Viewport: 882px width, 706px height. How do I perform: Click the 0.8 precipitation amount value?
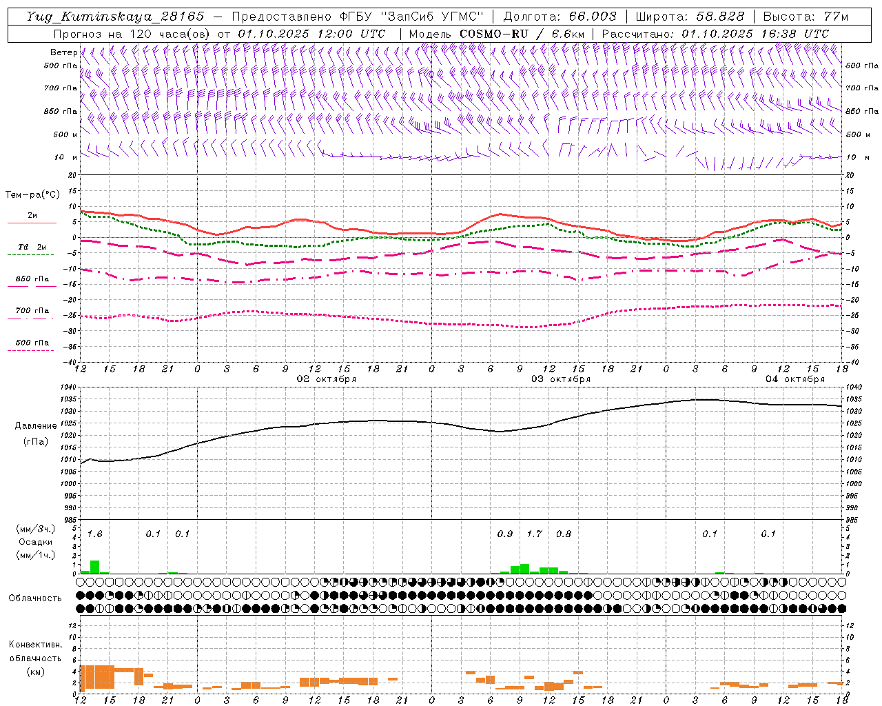(564, 534)
